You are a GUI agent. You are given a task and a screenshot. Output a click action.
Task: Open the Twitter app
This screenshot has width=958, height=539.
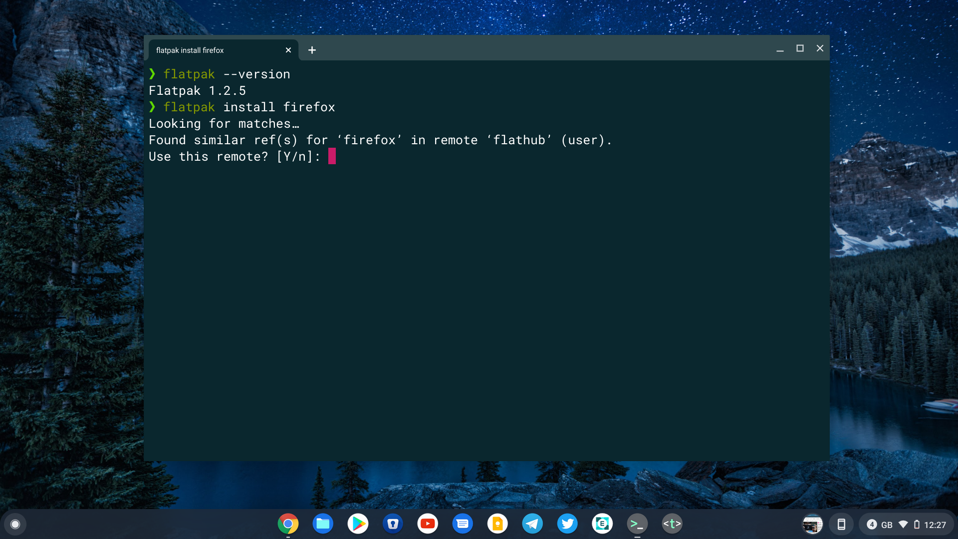(x=567, y=524)
